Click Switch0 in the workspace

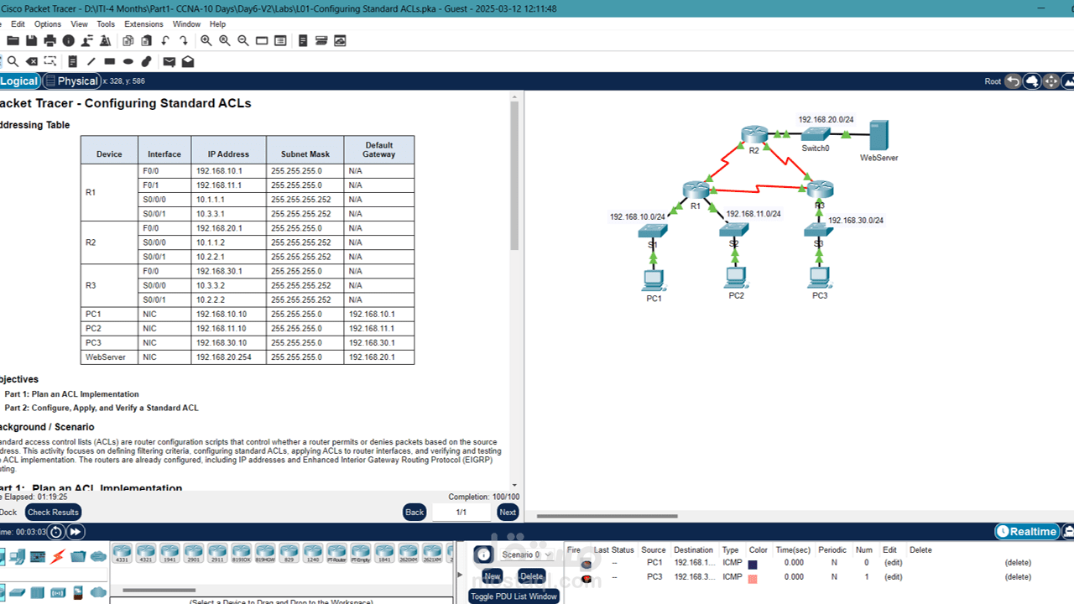815,134
